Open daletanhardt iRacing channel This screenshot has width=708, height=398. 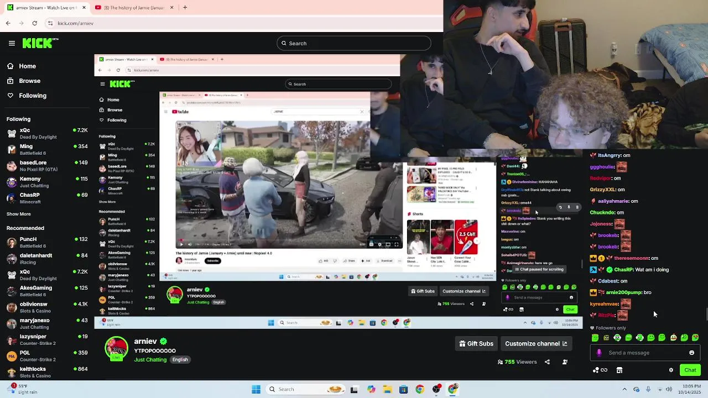46,258
